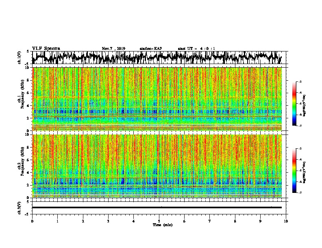Click the "VLF Spectra" plot title
The width and height of the screenshot is (322, 248).
(46, 49)
